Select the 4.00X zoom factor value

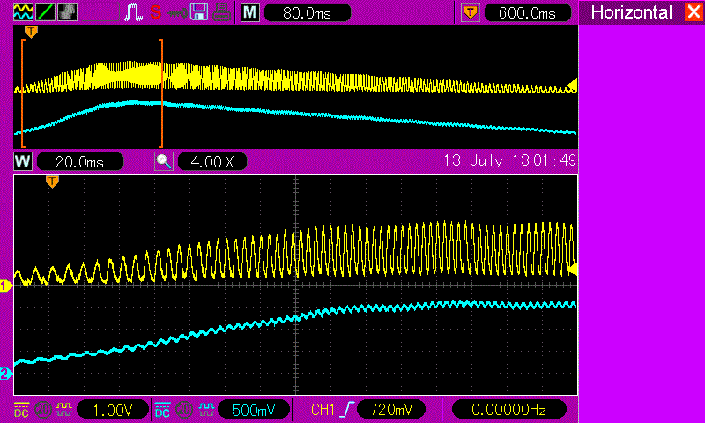point(212,161)
